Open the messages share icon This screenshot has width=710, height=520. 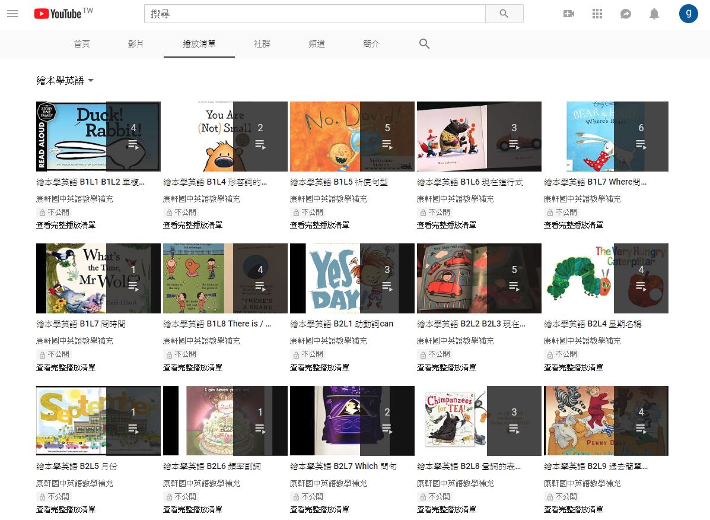tap(626, 14)
